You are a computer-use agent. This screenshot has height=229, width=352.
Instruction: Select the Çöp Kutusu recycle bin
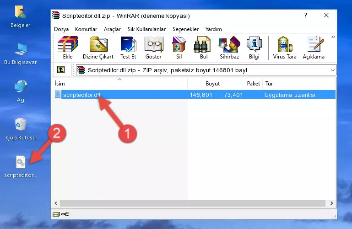(21, 129)
